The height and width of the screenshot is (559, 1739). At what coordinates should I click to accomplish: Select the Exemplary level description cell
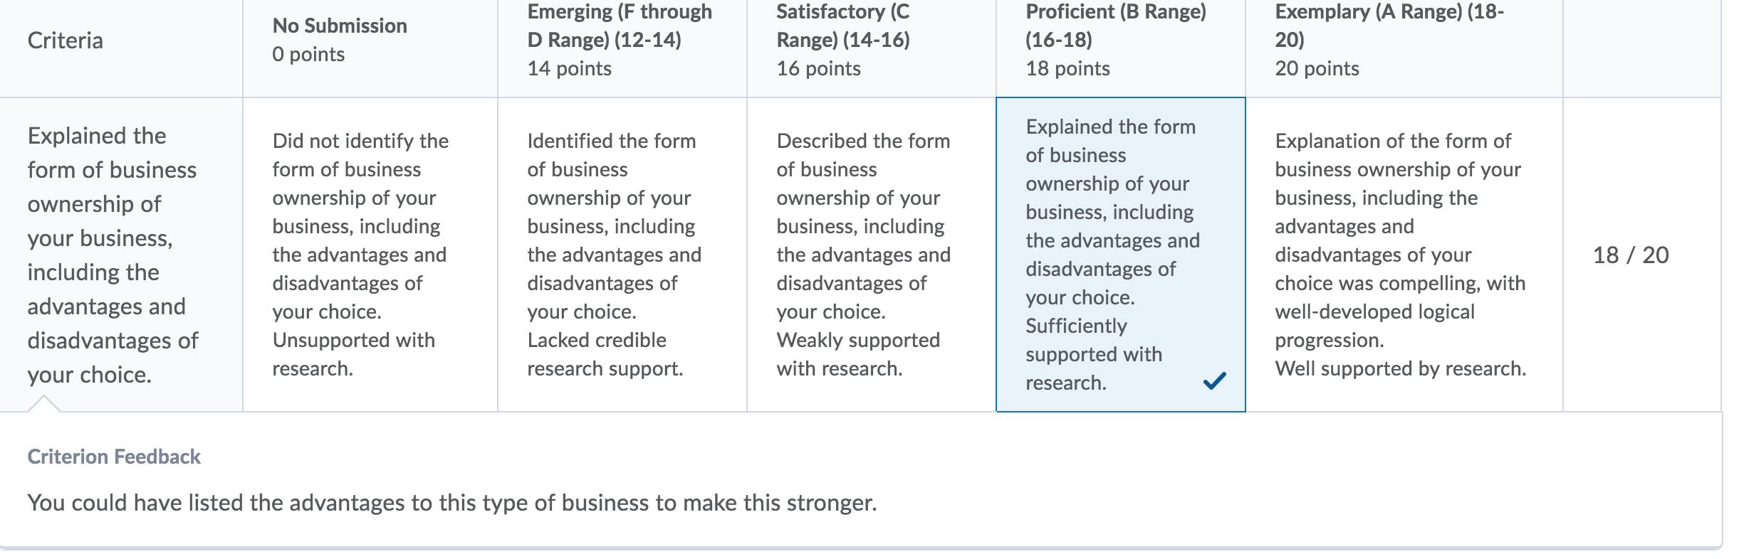[1404, 255]
